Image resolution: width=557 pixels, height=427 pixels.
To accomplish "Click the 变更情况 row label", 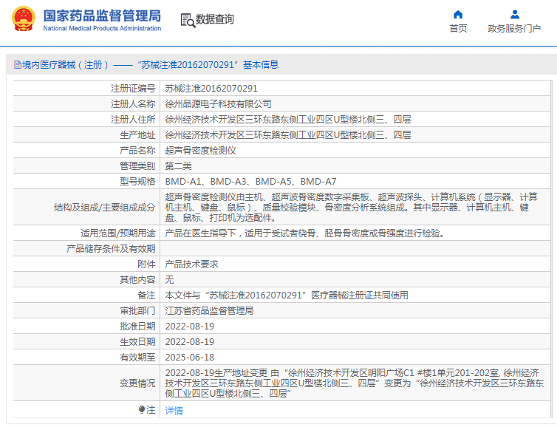I will point(137,383).
